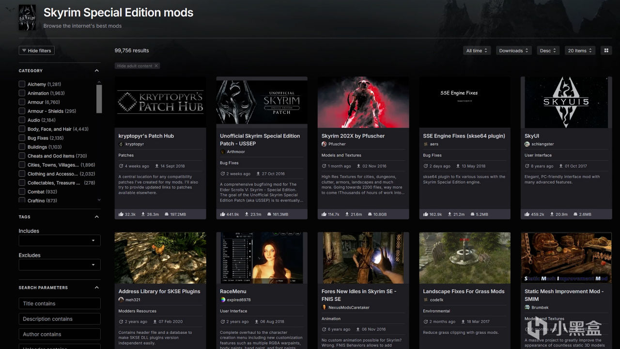
Task: Click the 'Patches' category link
Action: pyautogui.click(x=126, y=156)
